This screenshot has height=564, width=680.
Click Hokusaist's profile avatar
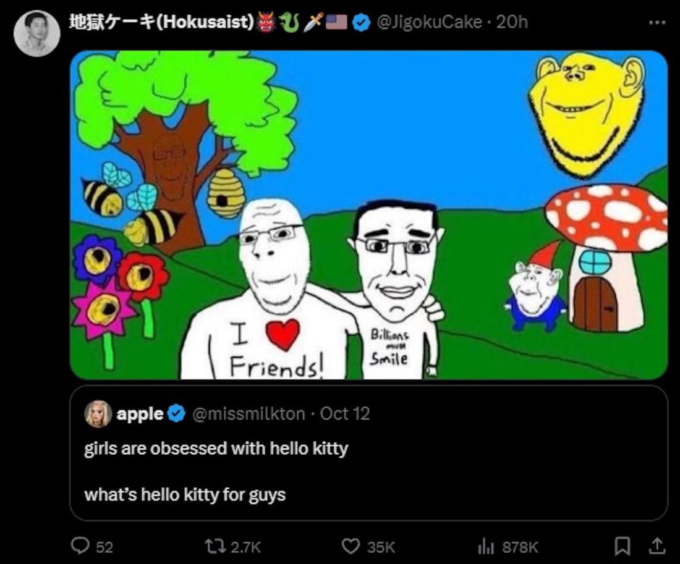pos(37,26)
